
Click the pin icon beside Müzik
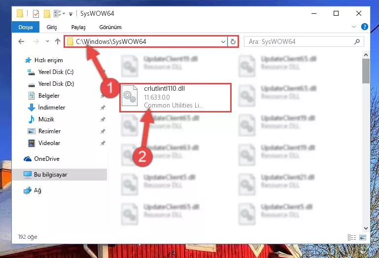(x=103, y=119)
